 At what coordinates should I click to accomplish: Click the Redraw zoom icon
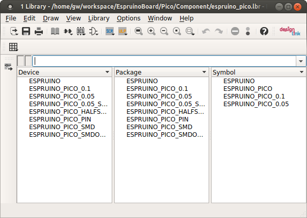177,31
